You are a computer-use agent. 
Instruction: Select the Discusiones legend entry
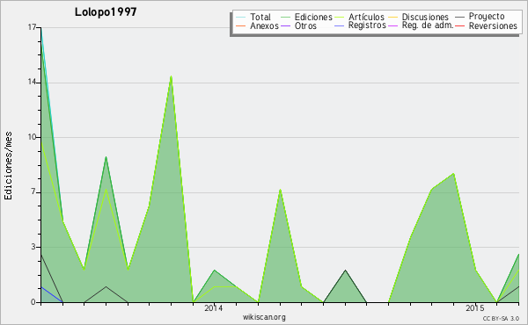click(425, 17)
